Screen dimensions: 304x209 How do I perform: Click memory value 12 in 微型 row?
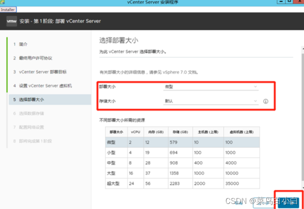tap(148, 142)
